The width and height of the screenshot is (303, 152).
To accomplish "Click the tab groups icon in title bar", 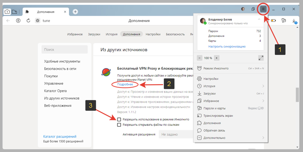I will [x=253, y=9].
